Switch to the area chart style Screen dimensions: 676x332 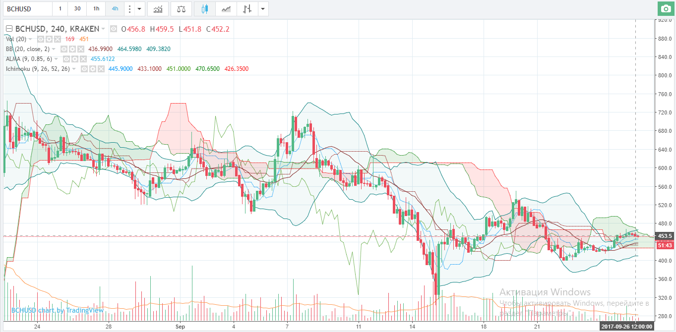pyautogui.click(x=226, y=9)
